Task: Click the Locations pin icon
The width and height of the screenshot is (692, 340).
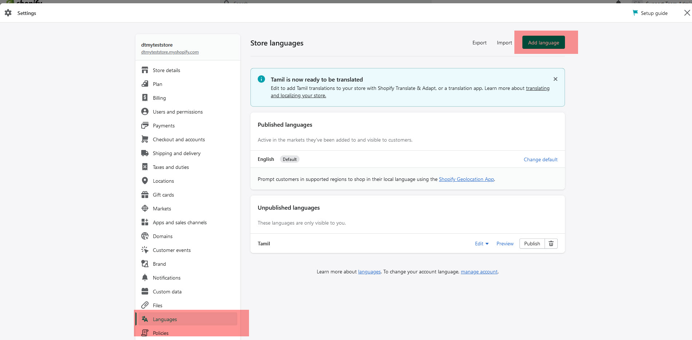Action: 145,181
